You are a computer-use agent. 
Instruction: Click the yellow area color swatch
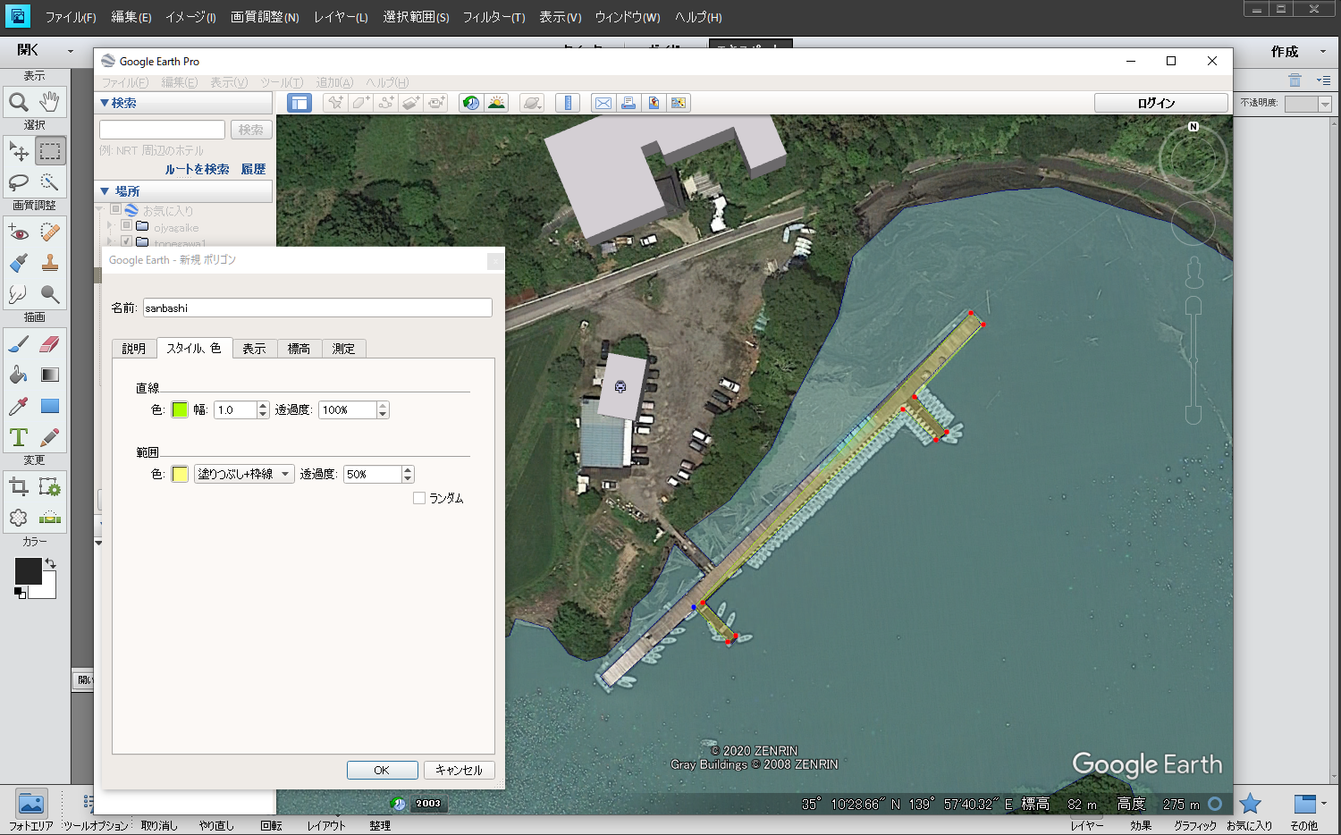(x=180, y=474)
